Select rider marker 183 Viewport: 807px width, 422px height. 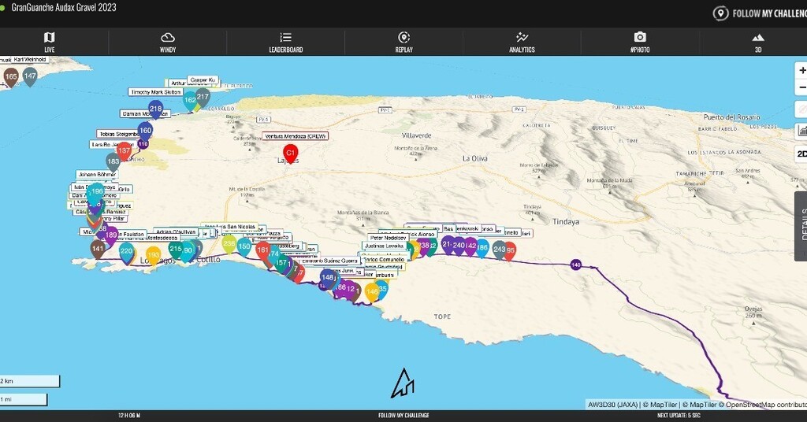(113, 162)
